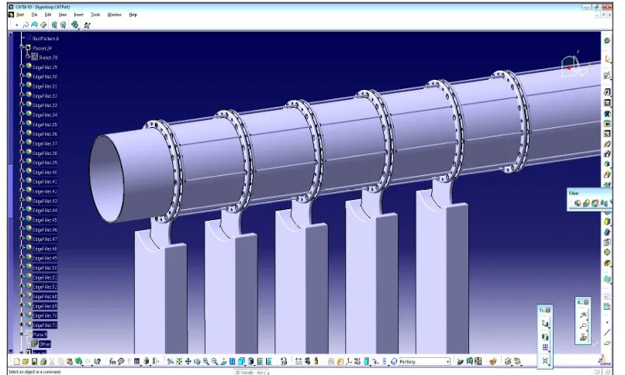Click the 'Select an object or a command' status text
This screenshot has height=375, width=625.
(x=34, y=372)
